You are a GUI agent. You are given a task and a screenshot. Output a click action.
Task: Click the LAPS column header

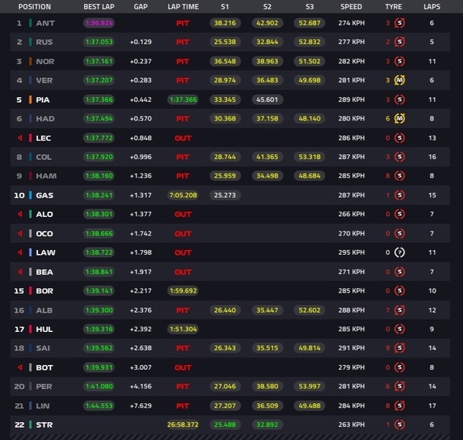click(431, 7)
